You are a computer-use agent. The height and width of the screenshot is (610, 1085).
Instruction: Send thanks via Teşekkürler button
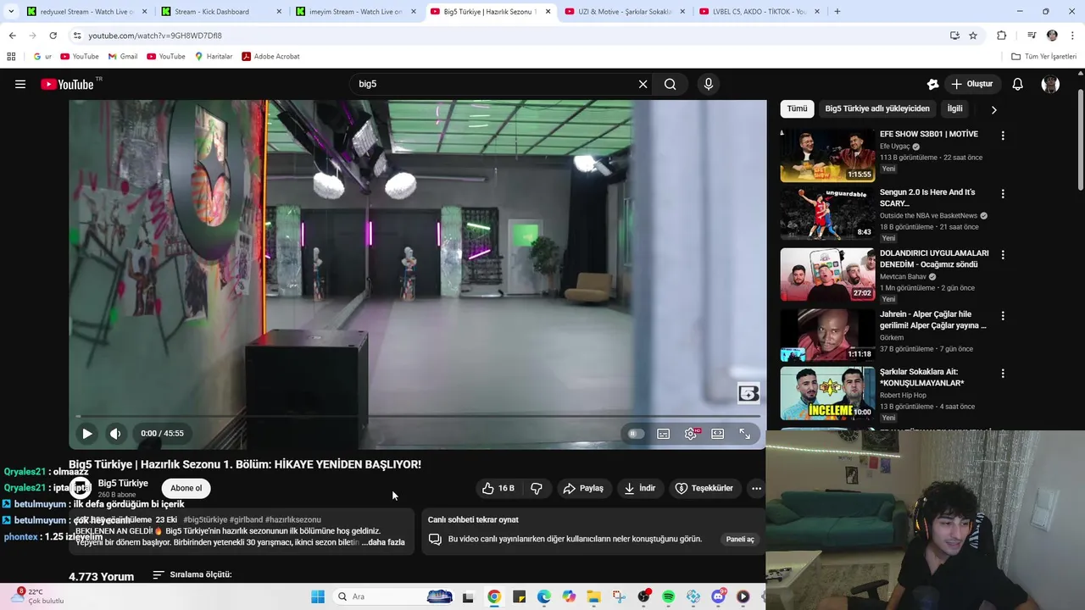coord(704,488)
